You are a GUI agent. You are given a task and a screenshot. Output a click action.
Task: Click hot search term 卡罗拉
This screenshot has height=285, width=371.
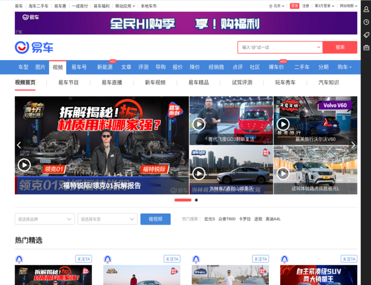[245, 219]
